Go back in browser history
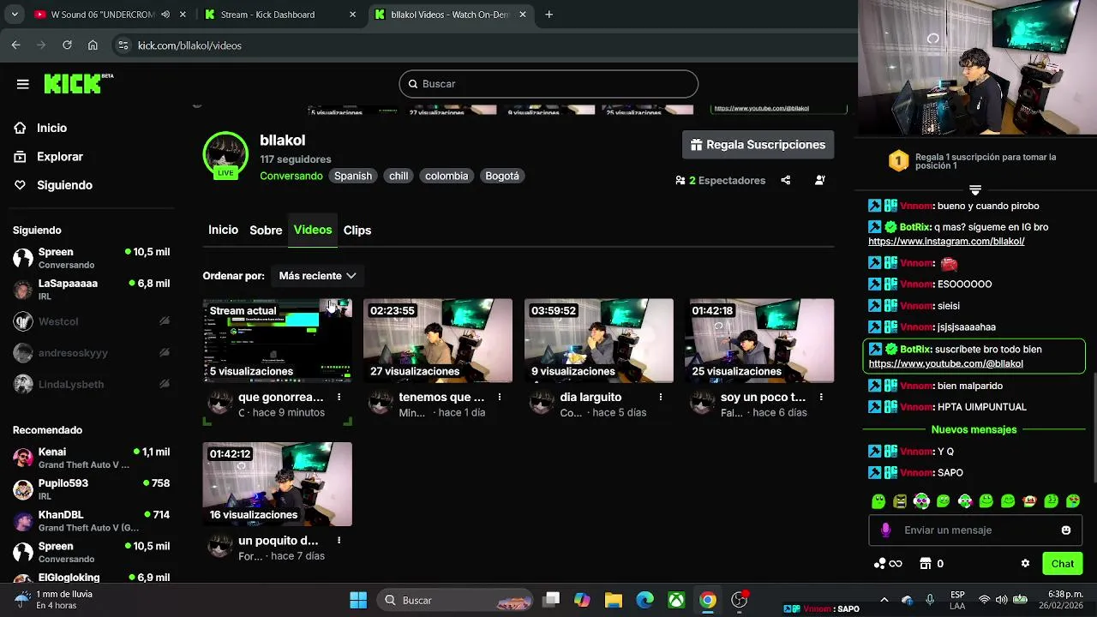The height and width of the screenshot is (617, 1097). (15, 45)
